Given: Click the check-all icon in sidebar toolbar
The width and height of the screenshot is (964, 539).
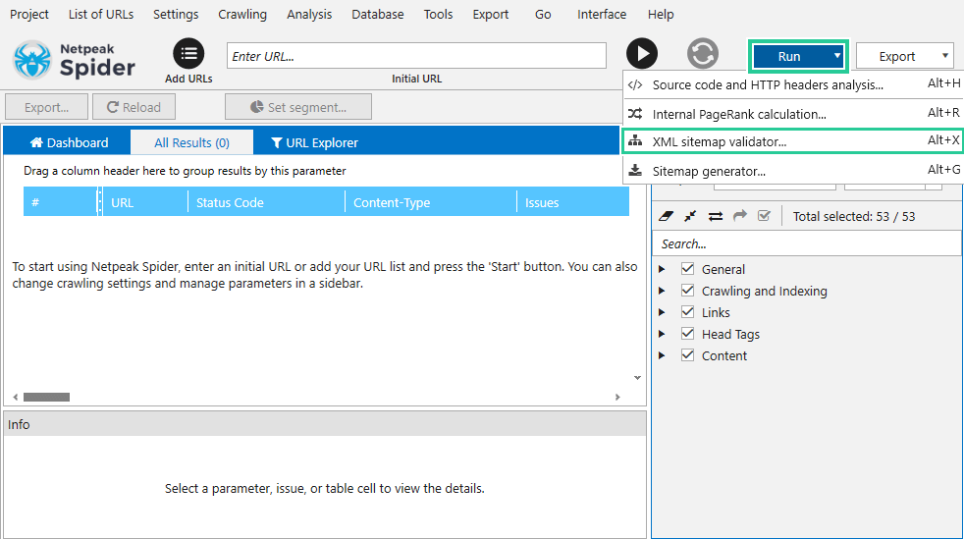Looking at the screenshot, I should (x=764, y=216).
